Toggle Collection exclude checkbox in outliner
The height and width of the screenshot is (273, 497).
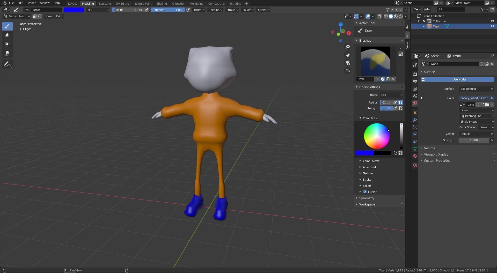pyautogui.click(x=424, y=21)
